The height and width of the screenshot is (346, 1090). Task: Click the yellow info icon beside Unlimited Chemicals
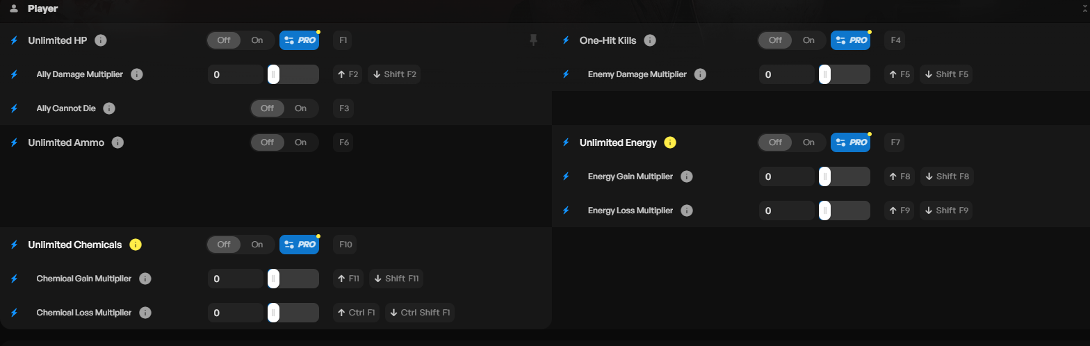[x=136, y=245]
